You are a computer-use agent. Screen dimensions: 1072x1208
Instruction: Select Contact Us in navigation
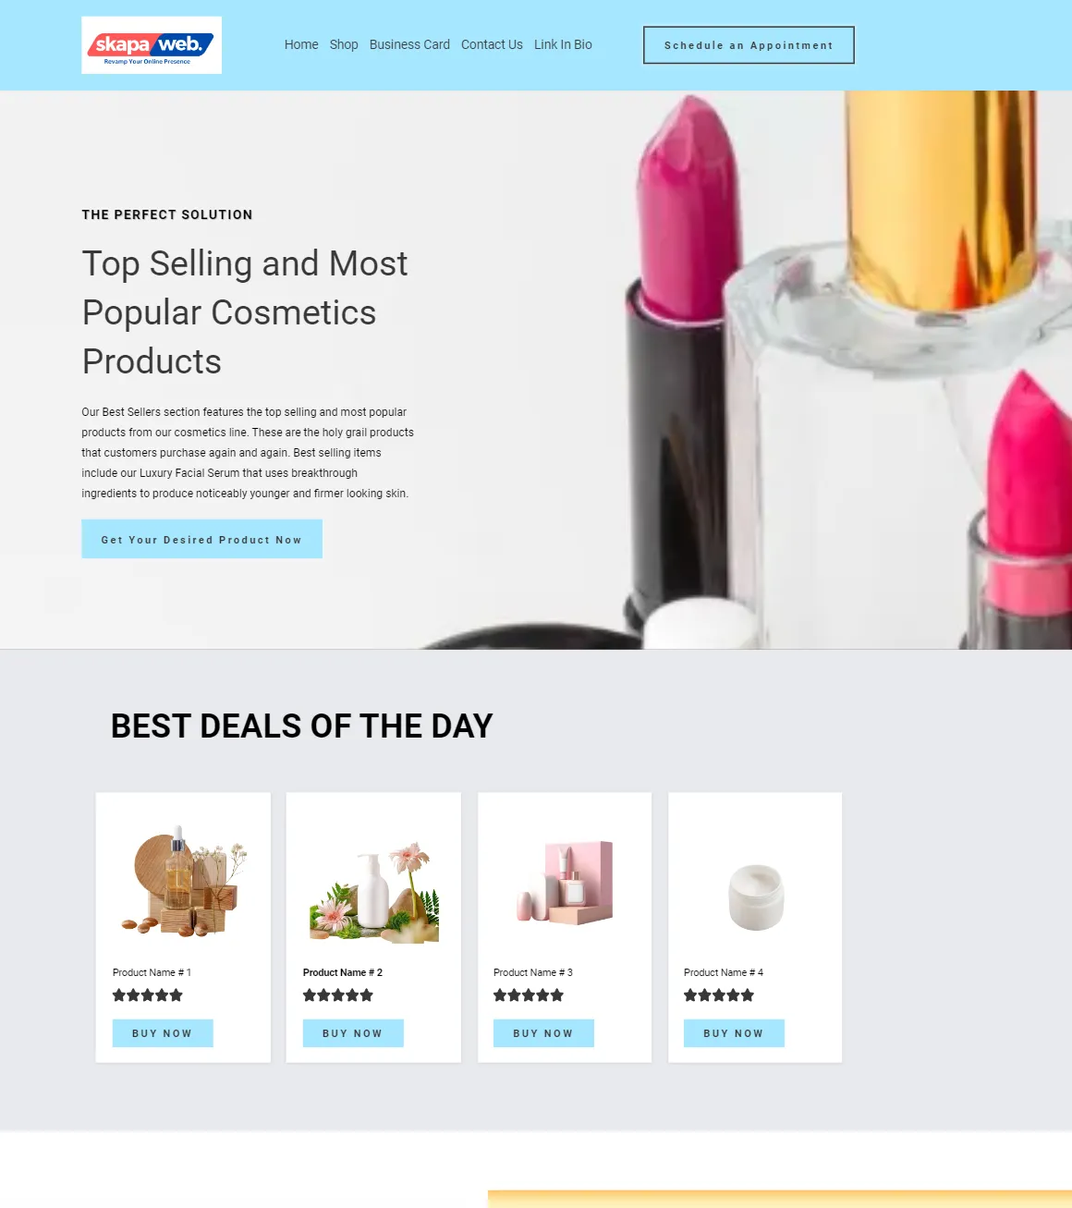tap(492, 44)
